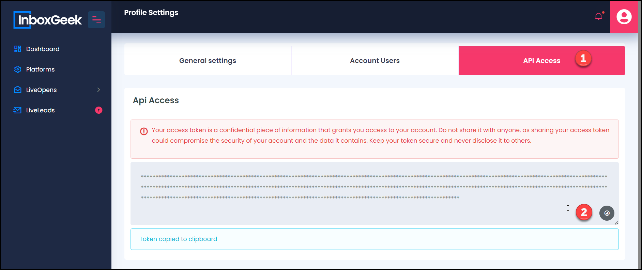Expand the LiveOpens submenu chevron
642x270 pixels.
99,90
